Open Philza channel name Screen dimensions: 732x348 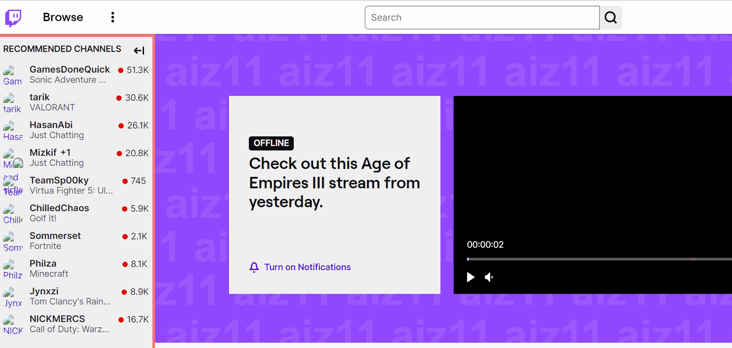pos(43,264)
